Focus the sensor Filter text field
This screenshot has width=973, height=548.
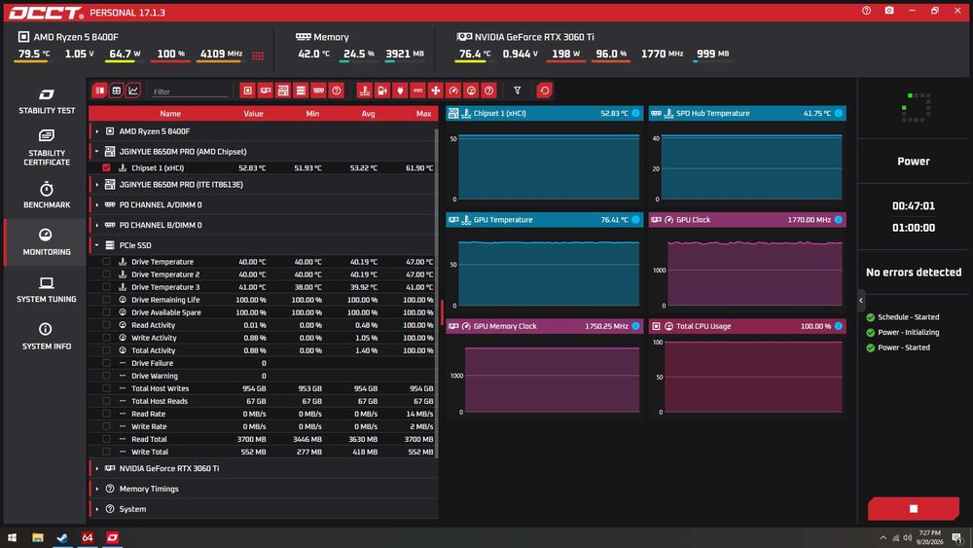pyautogui.click(x=190, y=91)
